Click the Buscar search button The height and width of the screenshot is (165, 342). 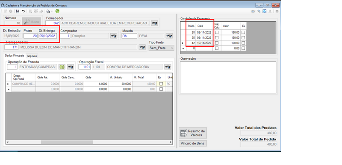point(31,22)
